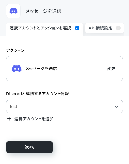Click the plus icon before 連携アカウントを追加
Screen dimensions: 129x164
click(9, 119)
